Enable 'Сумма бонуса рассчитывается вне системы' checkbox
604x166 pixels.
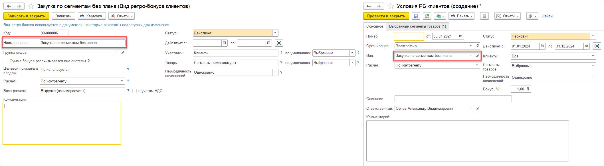[x=6, y=61]
